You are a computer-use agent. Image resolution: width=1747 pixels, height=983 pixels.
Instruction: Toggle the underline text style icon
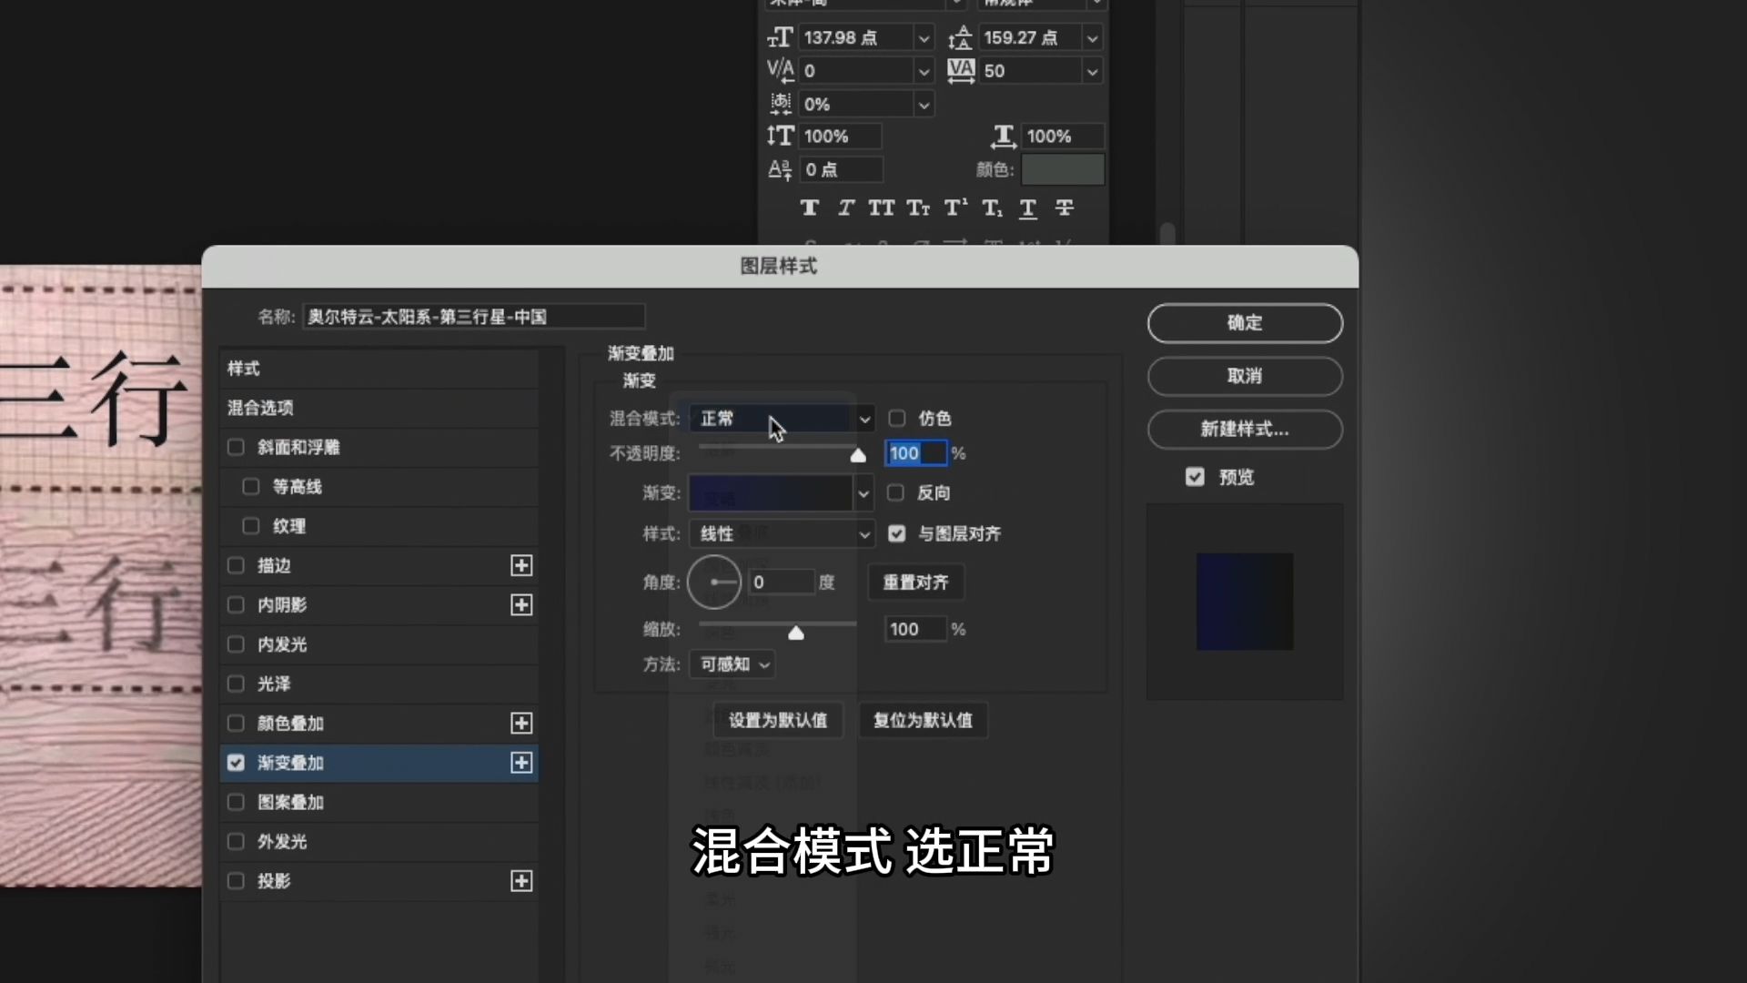[1028, 208]
